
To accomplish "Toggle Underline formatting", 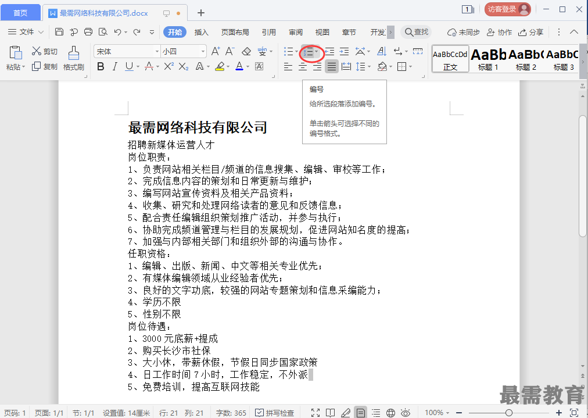I will tap(130, 67).
